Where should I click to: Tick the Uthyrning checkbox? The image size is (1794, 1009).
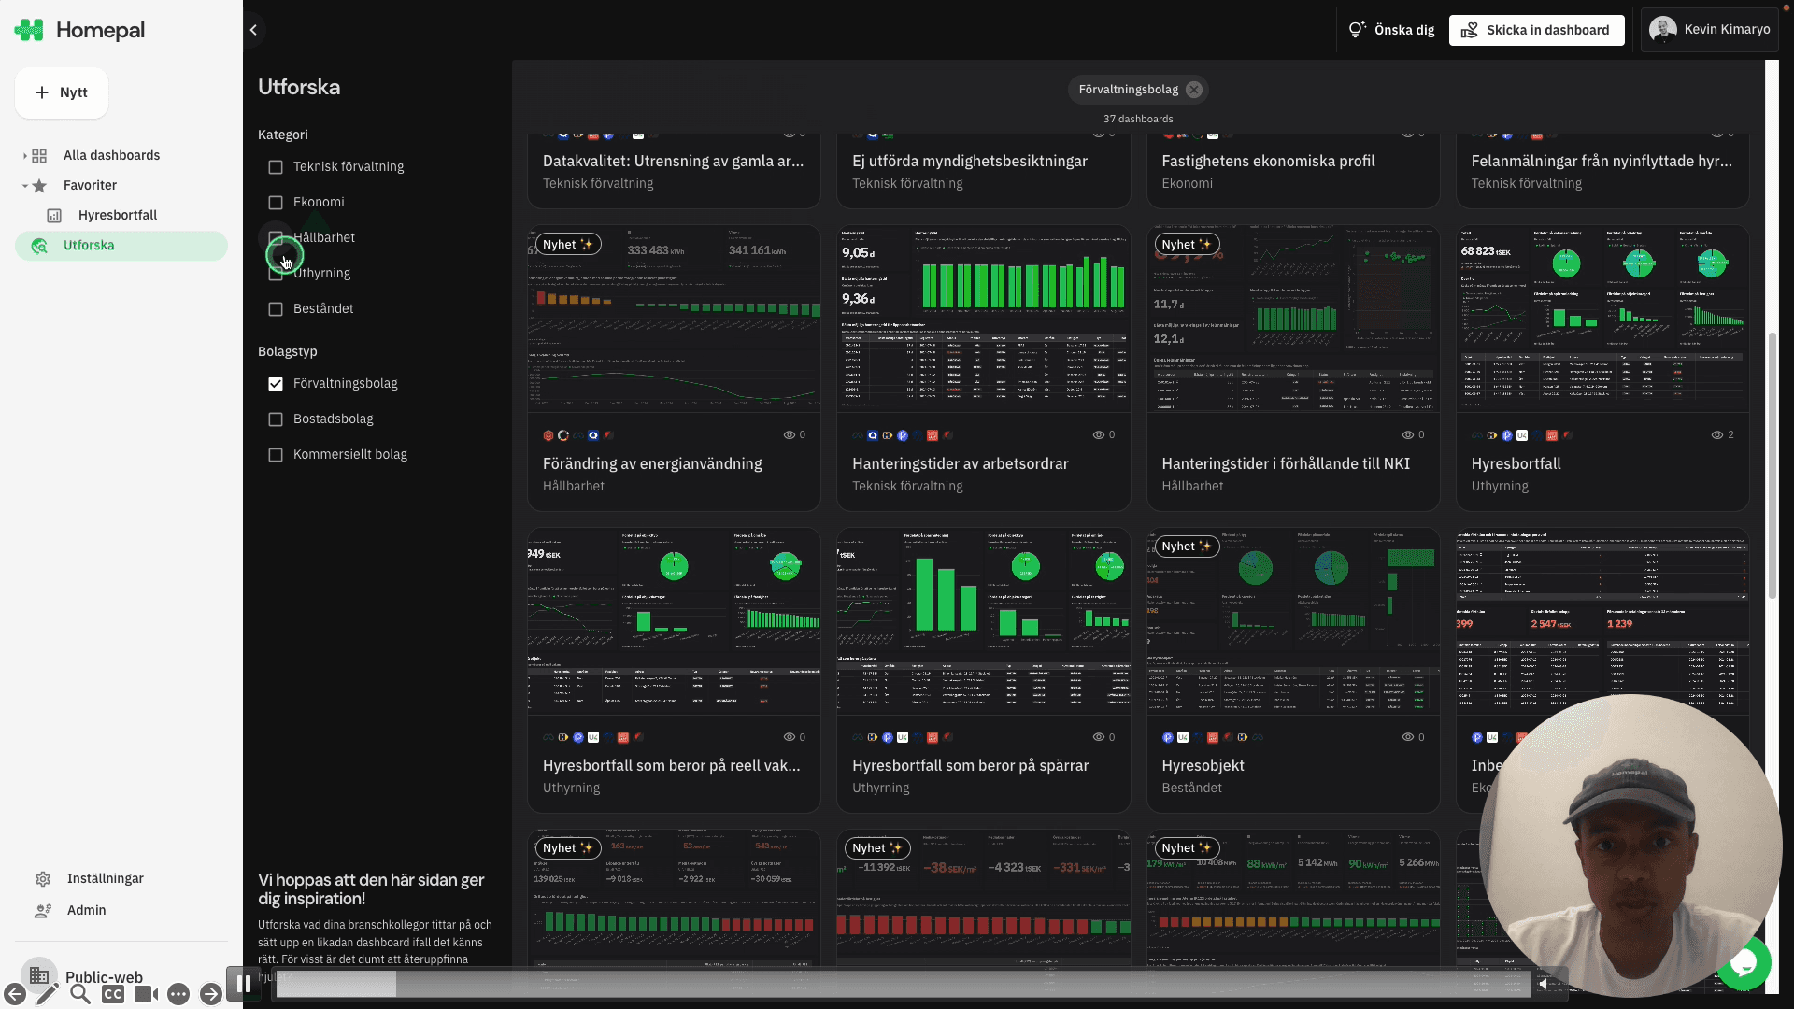point(276,274)
